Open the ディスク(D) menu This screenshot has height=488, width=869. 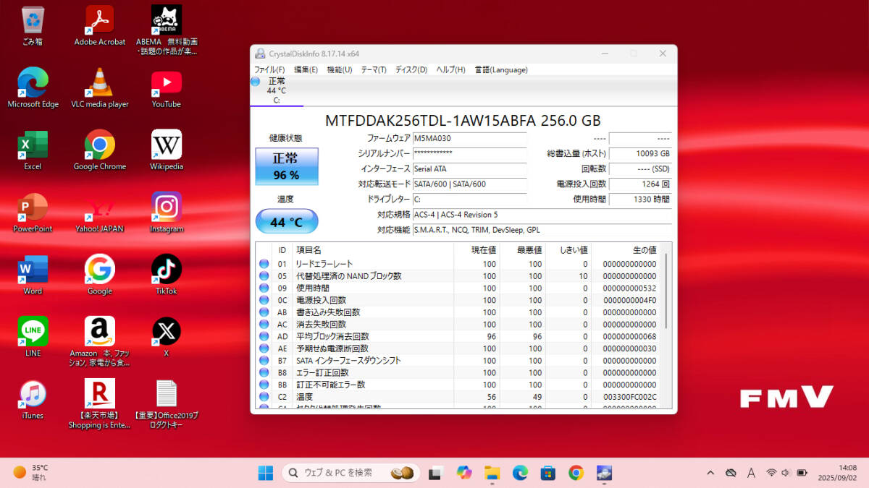411,69
